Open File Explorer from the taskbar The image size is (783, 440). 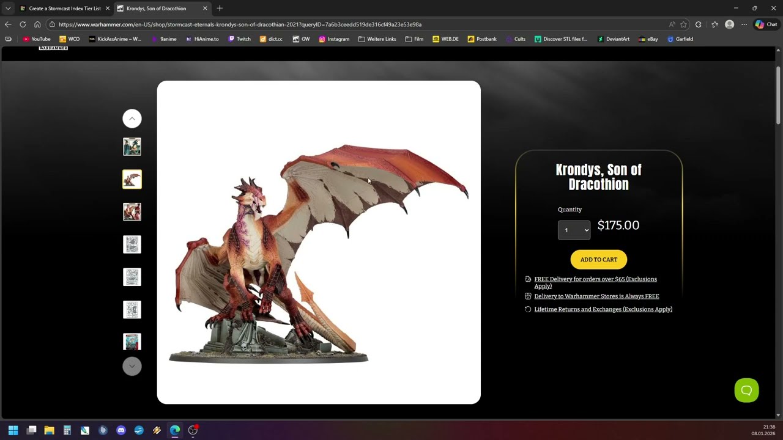pos(50,430)
